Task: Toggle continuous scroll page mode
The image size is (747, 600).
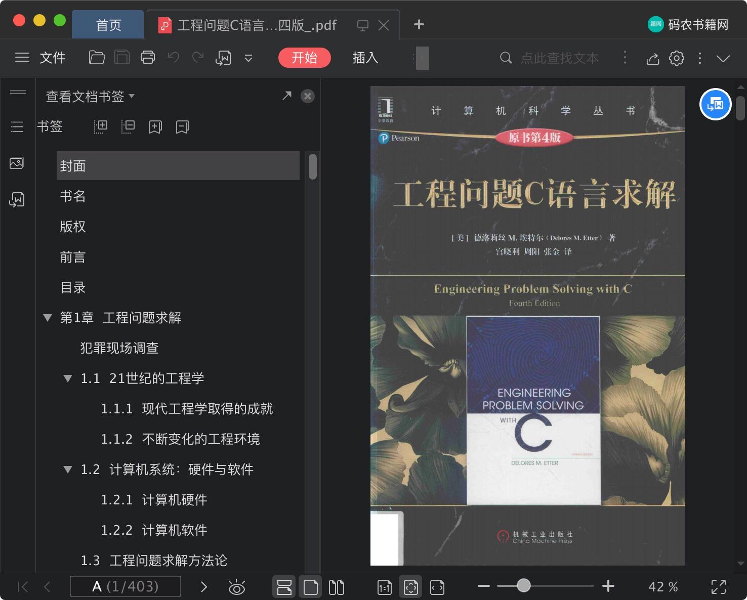Action: (284, 587)
